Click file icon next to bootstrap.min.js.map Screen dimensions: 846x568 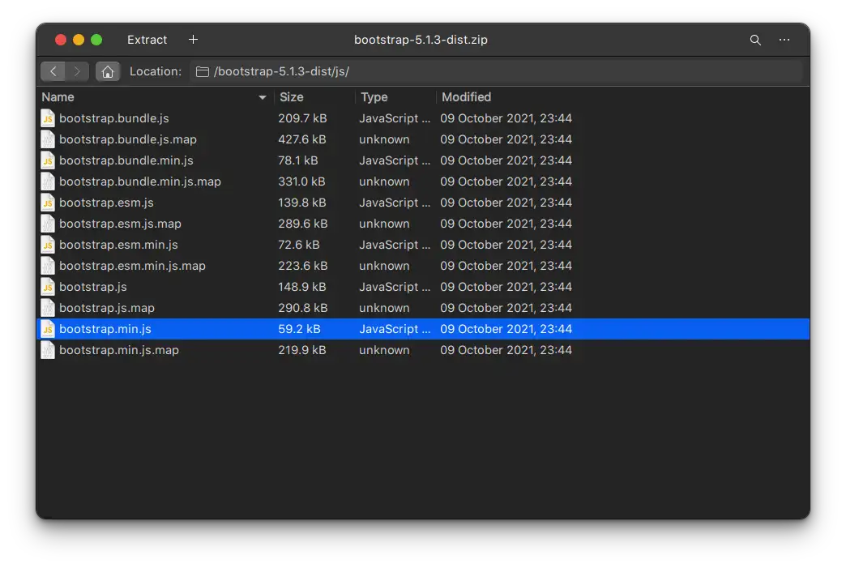(x=48, y=349)
